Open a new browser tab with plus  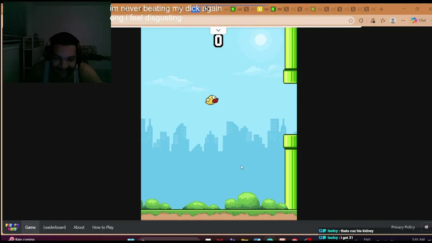coord(381,9)
